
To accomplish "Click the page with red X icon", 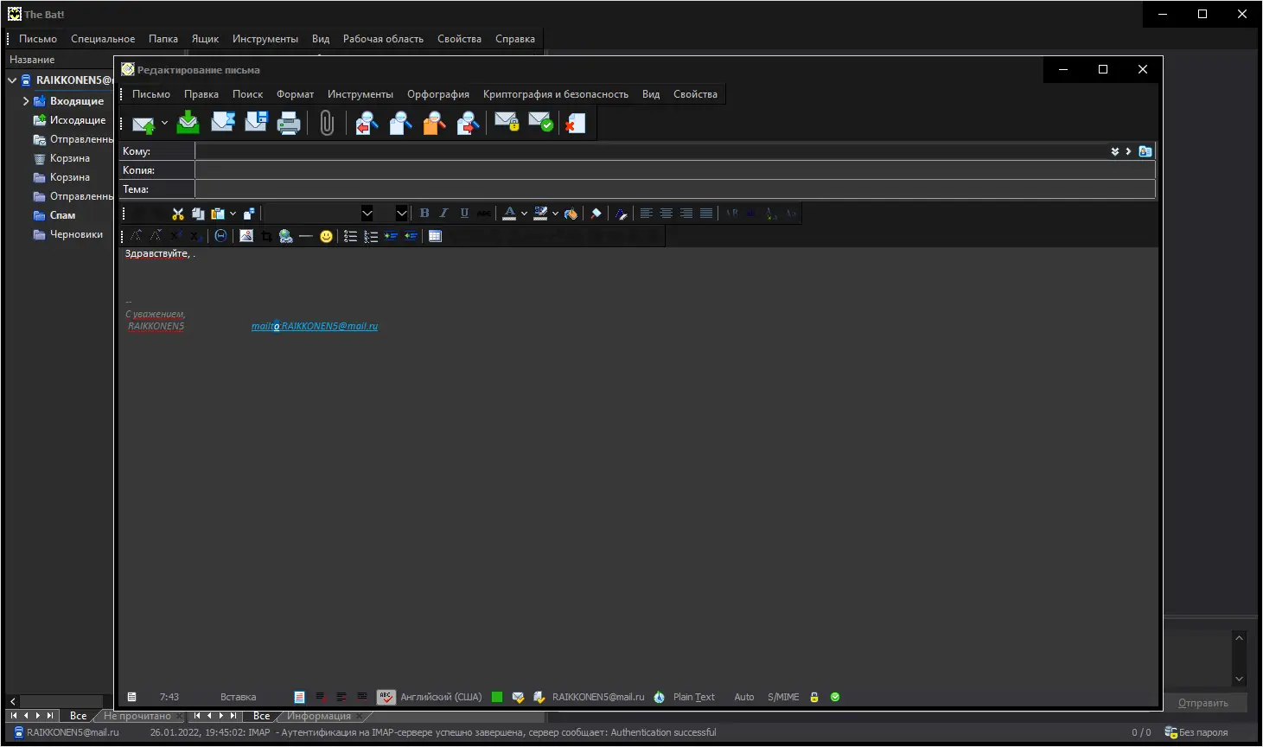I will 575,124.
